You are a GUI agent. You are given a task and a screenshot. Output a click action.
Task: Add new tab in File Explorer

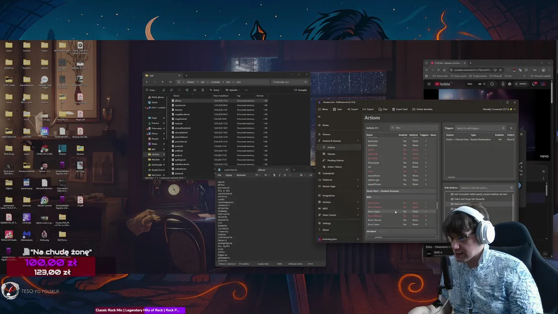click(187, 75)
